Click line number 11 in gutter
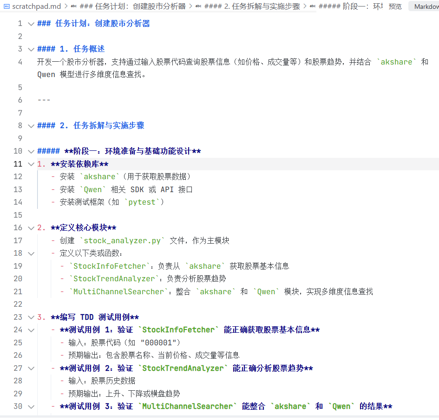This screenshot has width=439, height=420. click(18, 164)
